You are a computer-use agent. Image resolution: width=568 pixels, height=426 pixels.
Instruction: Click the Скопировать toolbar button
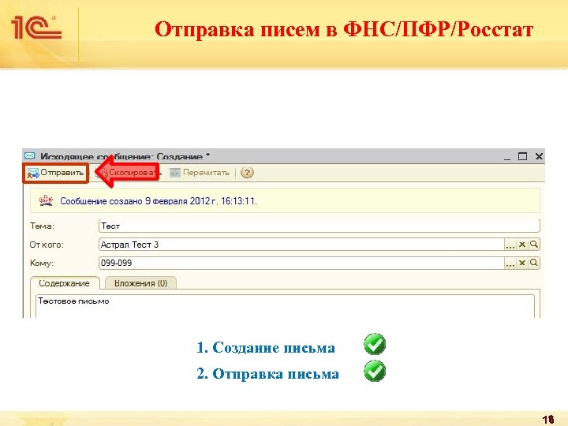(x=128, y=173)
